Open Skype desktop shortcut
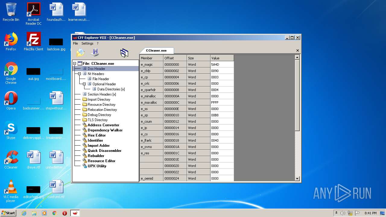The height and width of the screenshot is (217, 386). click(x=11, y=130)
